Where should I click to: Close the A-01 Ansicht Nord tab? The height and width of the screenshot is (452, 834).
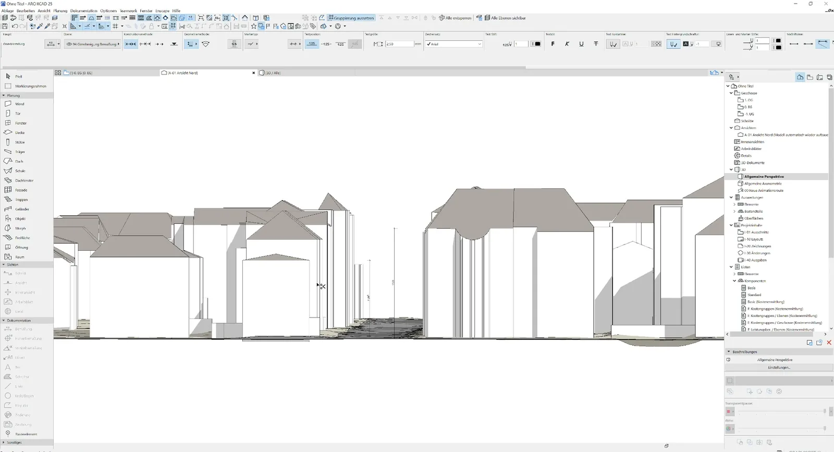254,73
